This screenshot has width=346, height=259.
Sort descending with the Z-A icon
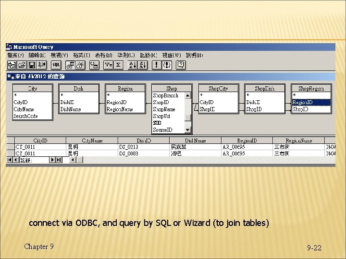coord(143,65)
